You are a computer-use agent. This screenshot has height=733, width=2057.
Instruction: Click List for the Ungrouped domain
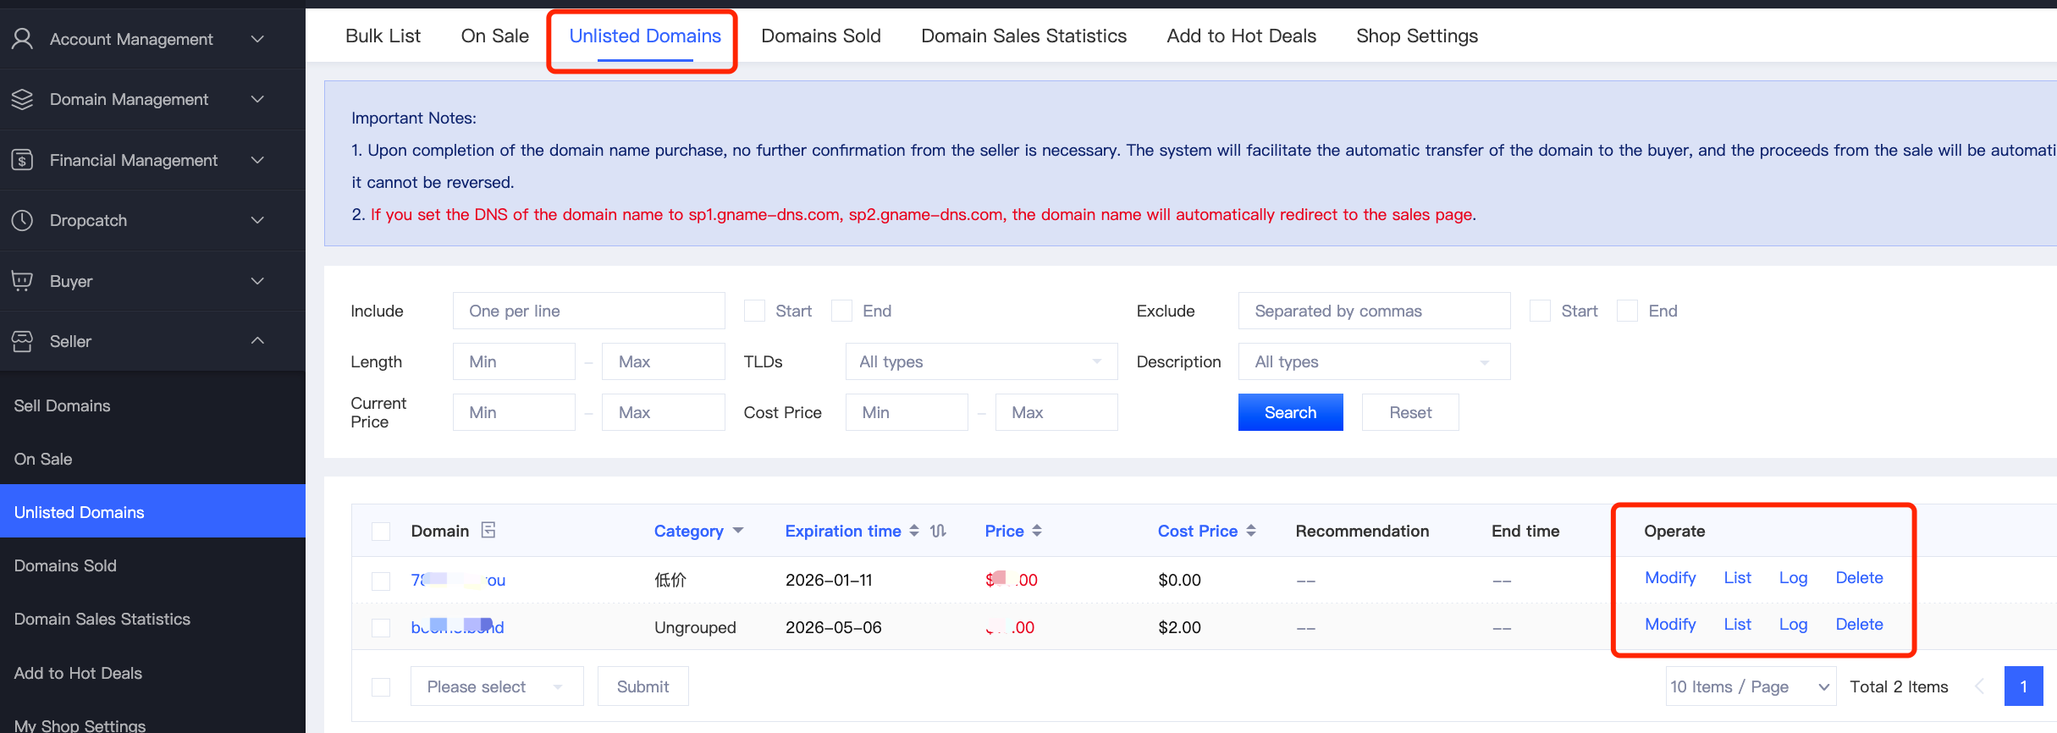(x=1737, y=624)
